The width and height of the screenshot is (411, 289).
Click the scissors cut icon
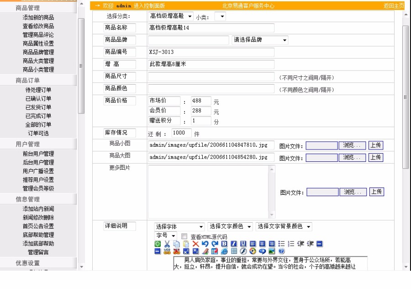pyautogui.click(x=167, y=244)
